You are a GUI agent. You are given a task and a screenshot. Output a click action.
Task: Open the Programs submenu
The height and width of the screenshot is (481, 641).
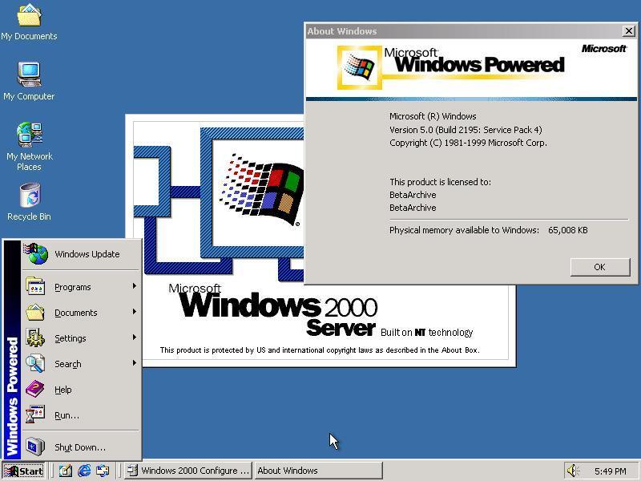(81, 287)
